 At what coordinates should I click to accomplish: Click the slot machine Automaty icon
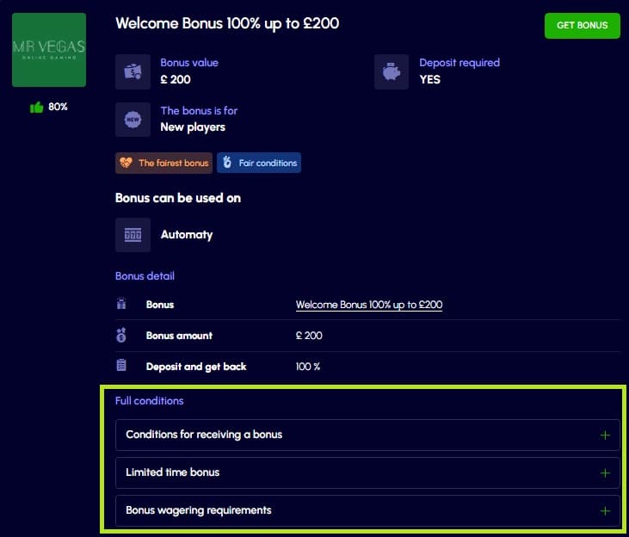(x=133, y=234)
